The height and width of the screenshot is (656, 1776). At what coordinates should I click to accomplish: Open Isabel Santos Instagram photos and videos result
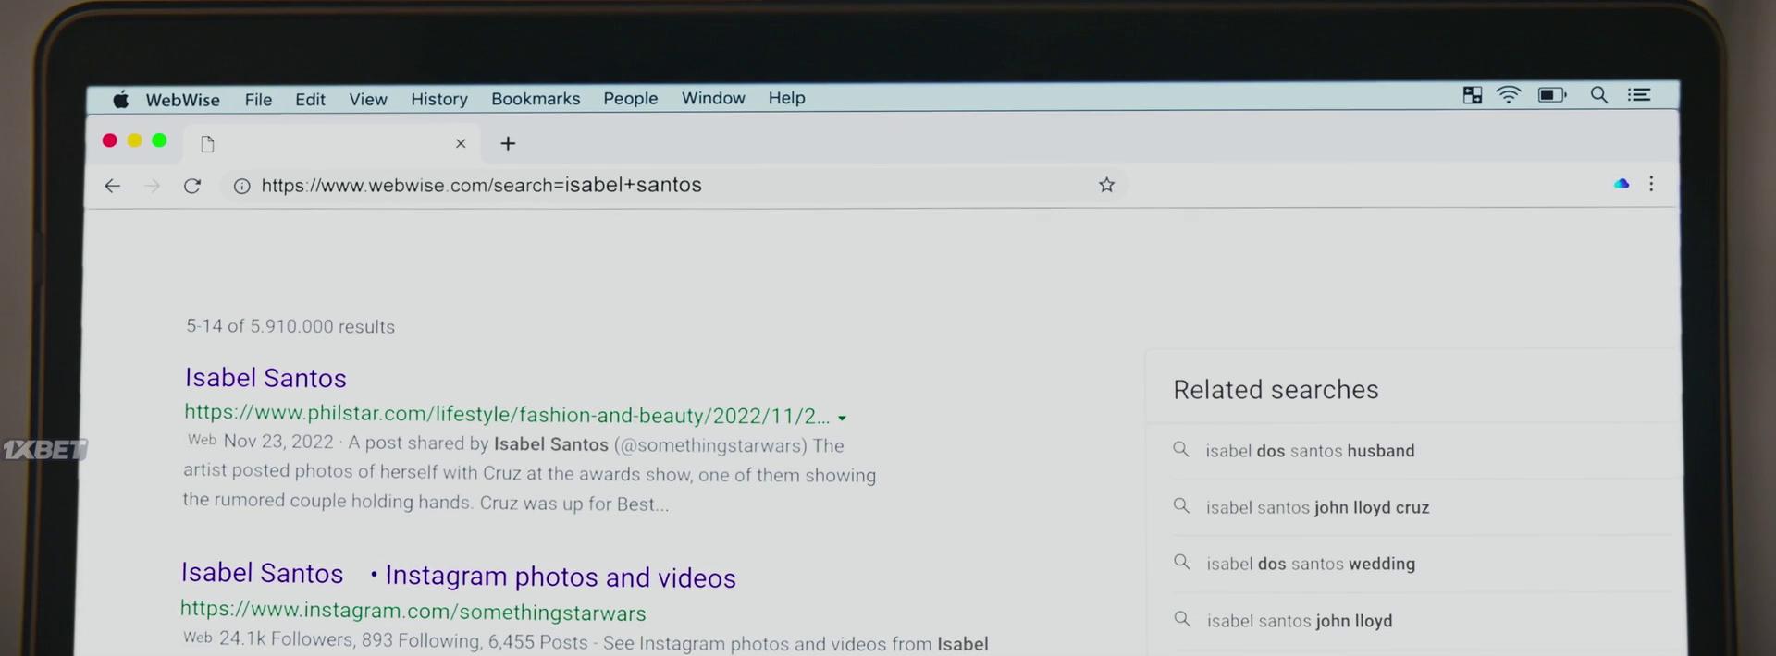pyautogui.click(x=458, y=575)
